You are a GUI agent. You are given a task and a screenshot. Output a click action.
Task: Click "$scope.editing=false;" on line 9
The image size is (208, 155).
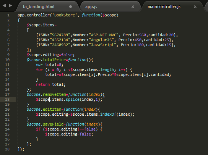coord(51,55)
